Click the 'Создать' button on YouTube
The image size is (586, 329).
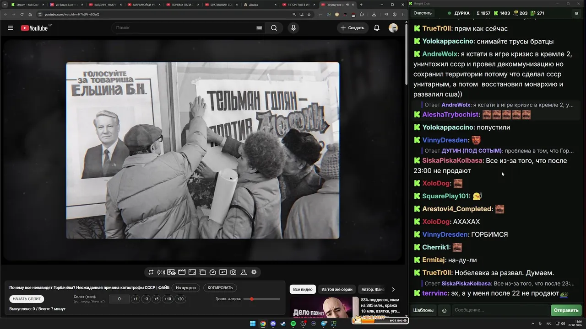353,28
